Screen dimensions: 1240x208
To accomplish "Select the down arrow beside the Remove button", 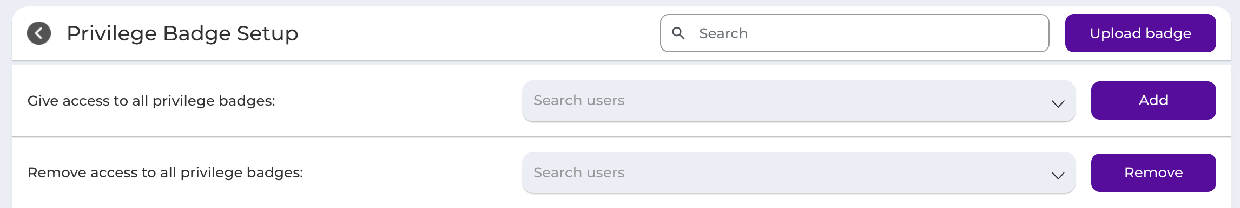I will click(x=1058, y=175).
